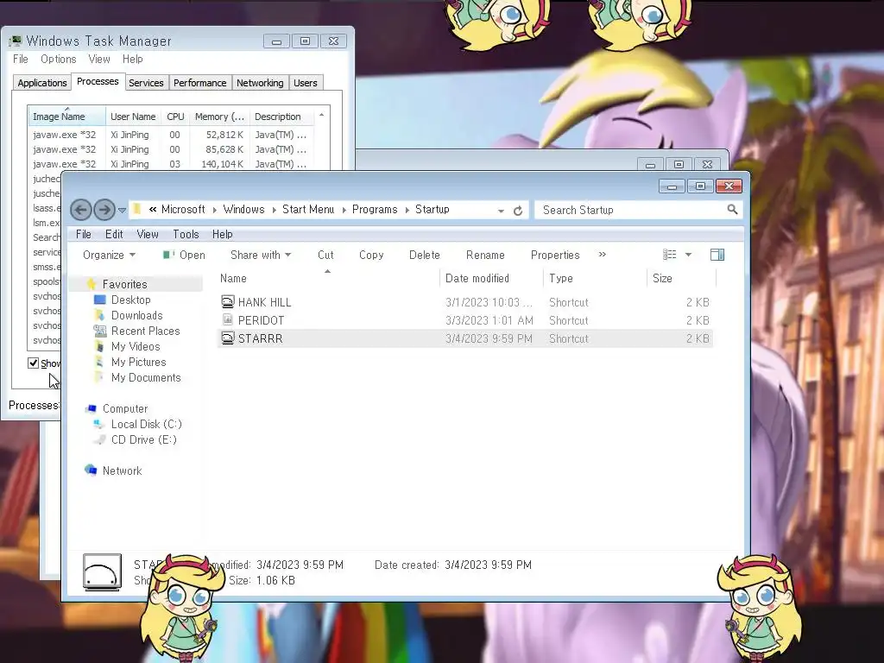Click Properties in the toolbar
The image size is (884, 663).
coord(555,255)
